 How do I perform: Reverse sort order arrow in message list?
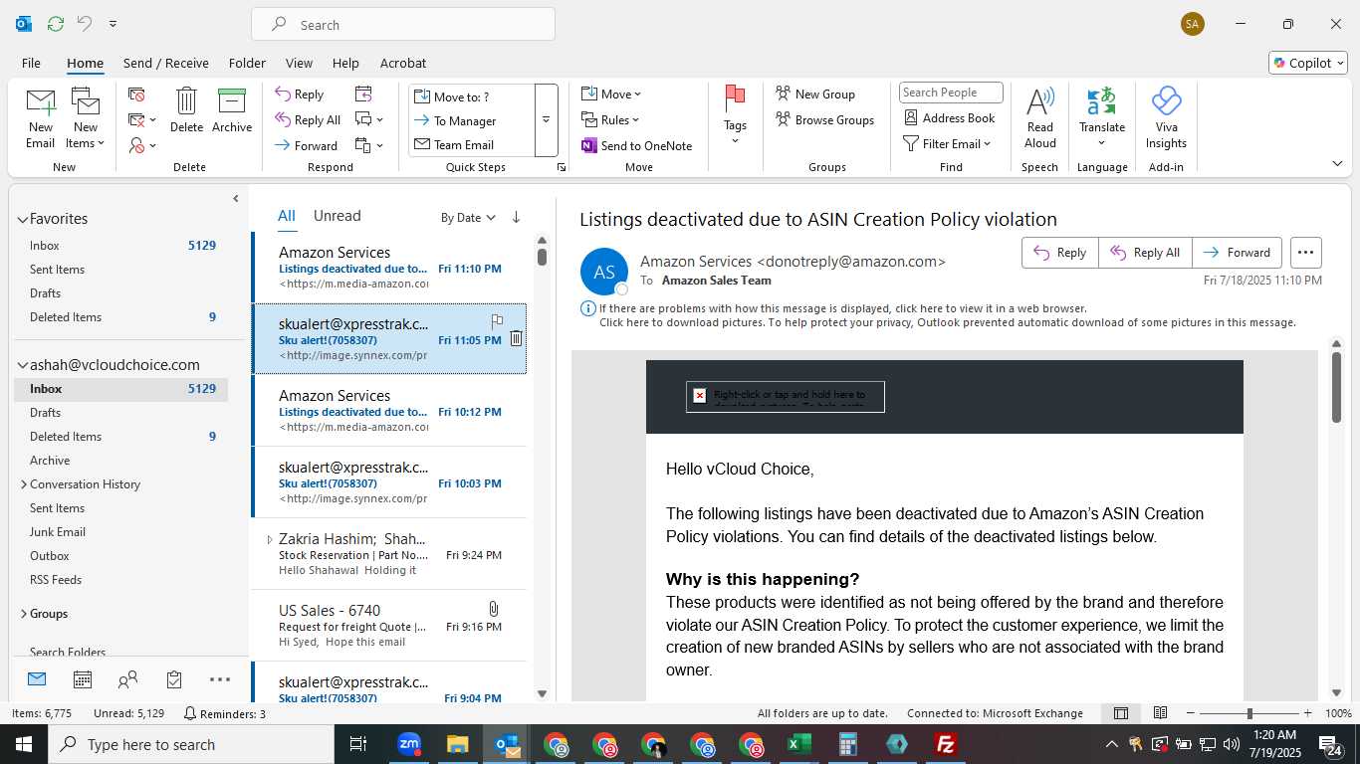(x=516, y=217)
